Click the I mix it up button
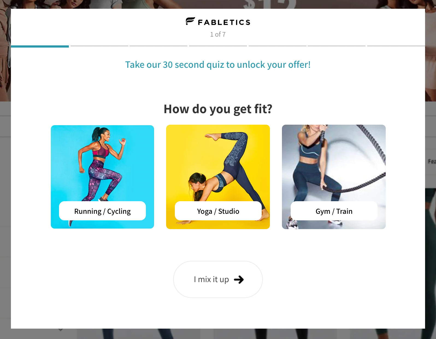The width and height of the screenshot is (436, 339). tap(218, 279)
